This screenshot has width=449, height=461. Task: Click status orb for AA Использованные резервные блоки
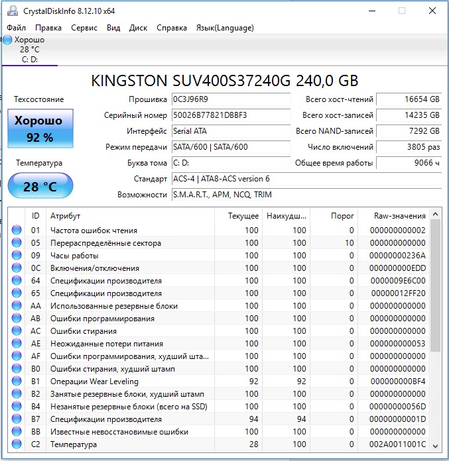(17, 306)
